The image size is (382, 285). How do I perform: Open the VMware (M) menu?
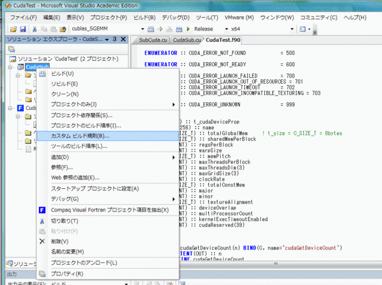click(x=239, y=17)
